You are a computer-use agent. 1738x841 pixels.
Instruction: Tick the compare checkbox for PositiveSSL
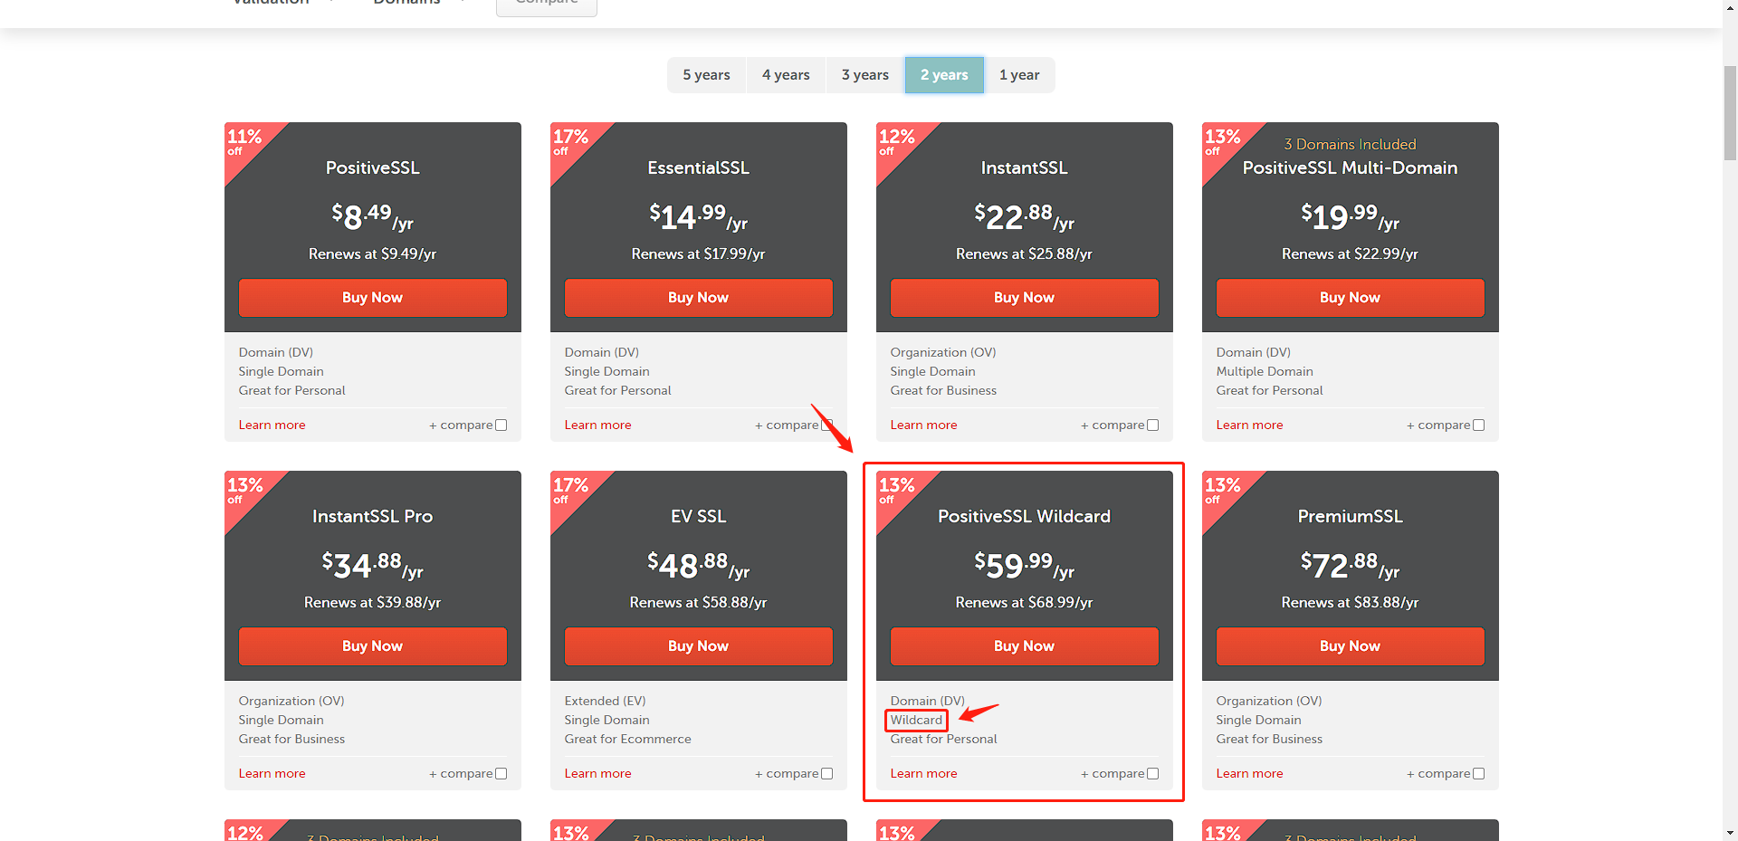(x=501, y=425)
